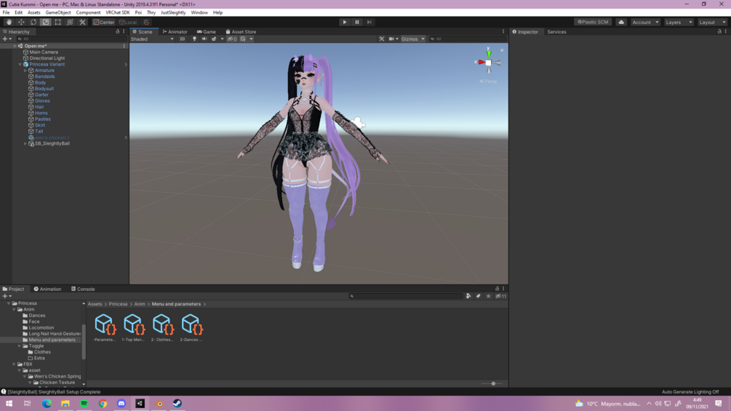Screen dimensions: 731x411
Task: Switch to the Game tab
Action: pyautogui.click(x=206, y=32)
